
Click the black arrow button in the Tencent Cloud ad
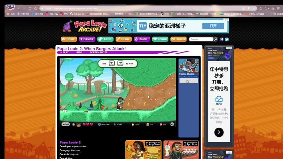(x=219, y=132)
